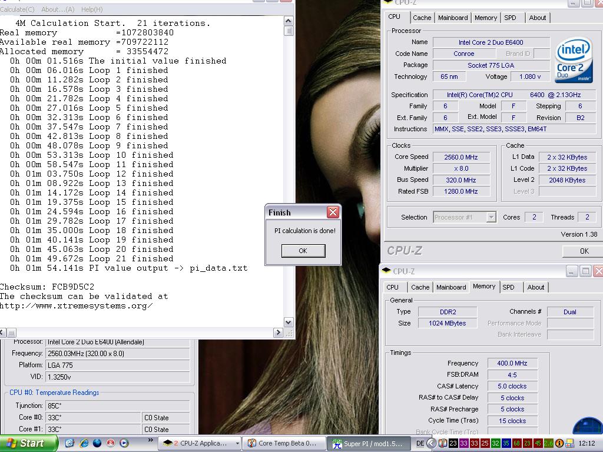Click the Core Temp Platform field LGA 775
The width and height of the screenshot is (603, 452).
[x=118, y=365]
